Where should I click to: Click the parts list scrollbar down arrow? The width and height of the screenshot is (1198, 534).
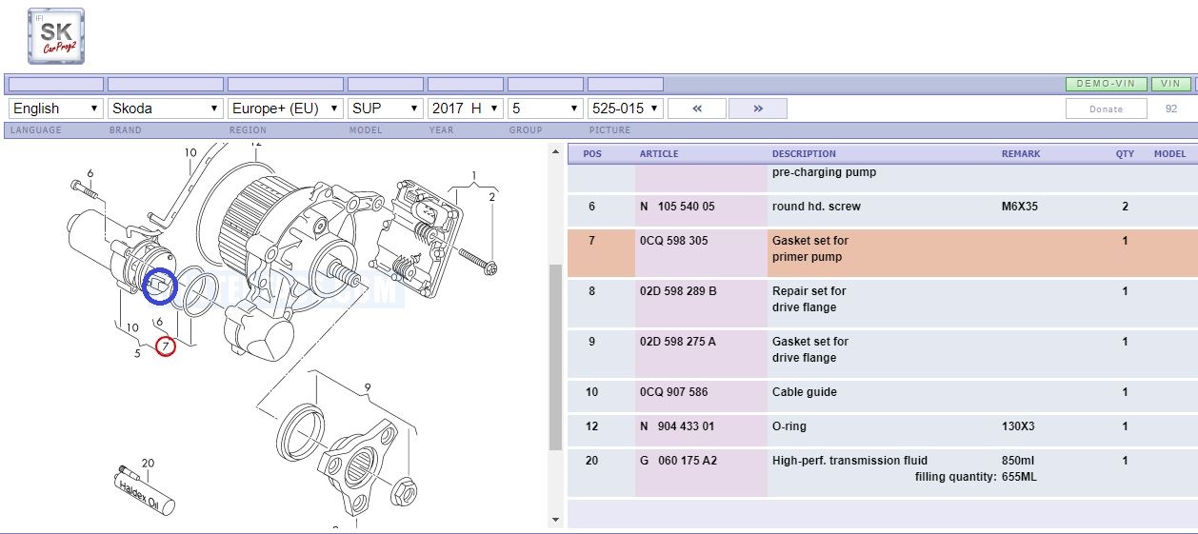(556, 520)
